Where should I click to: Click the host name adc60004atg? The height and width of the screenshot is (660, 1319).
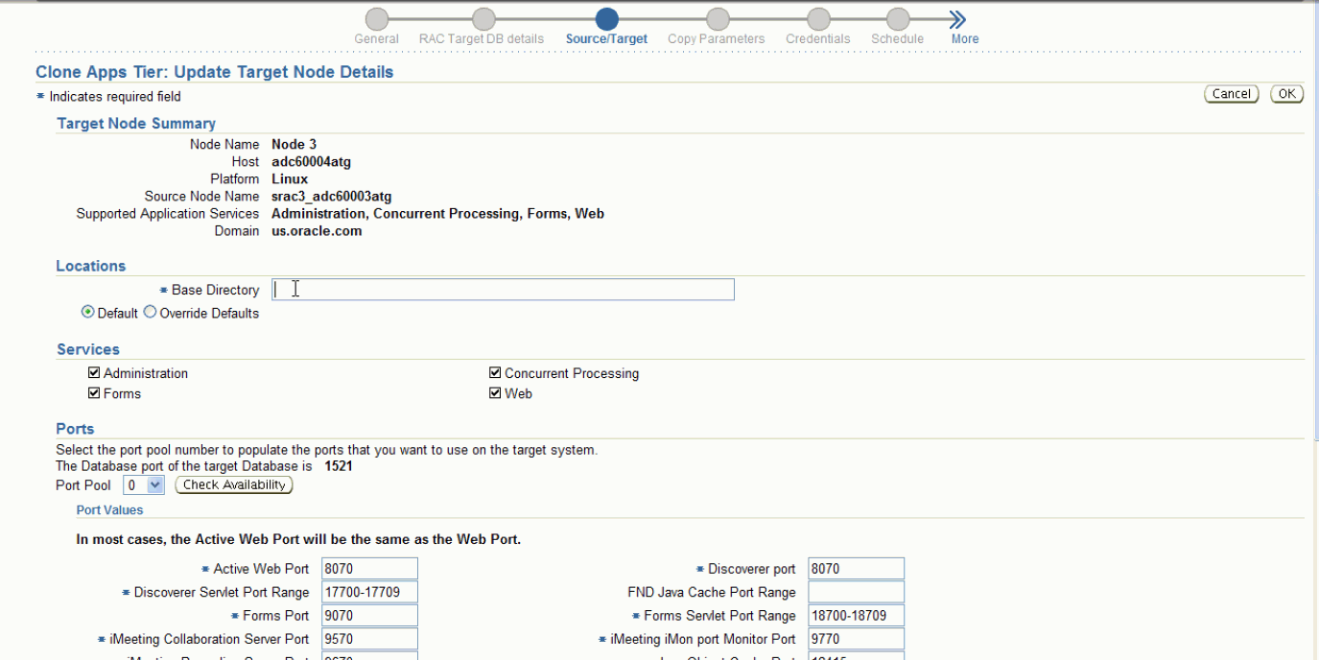312,162
